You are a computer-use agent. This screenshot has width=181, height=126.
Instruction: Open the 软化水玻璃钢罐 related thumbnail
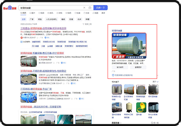(x=154, y=107)
